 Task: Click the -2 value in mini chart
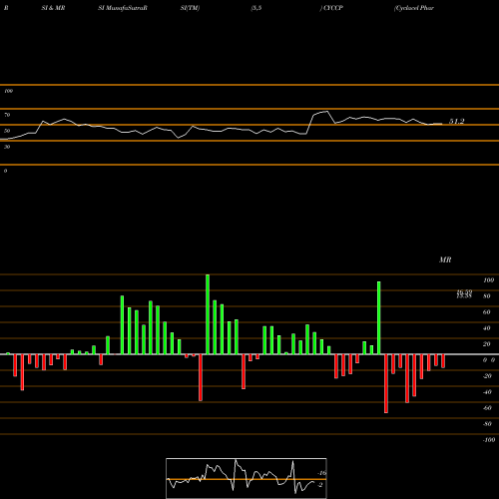point(319,485)
